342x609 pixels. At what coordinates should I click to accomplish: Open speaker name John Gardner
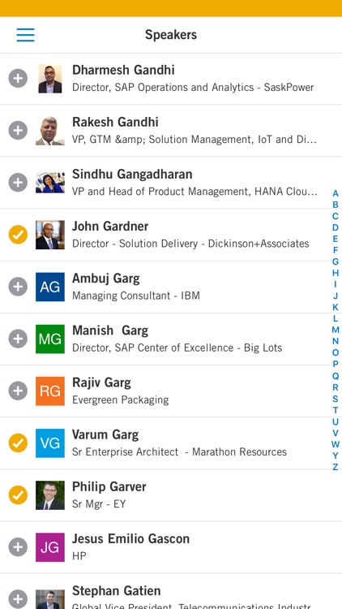[110, 226]
